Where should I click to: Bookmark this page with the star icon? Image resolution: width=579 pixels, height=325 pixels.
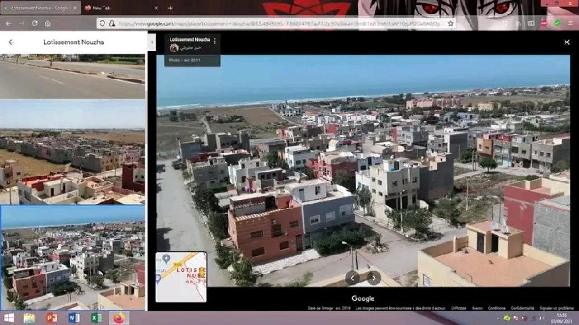[x=451, y=23]
